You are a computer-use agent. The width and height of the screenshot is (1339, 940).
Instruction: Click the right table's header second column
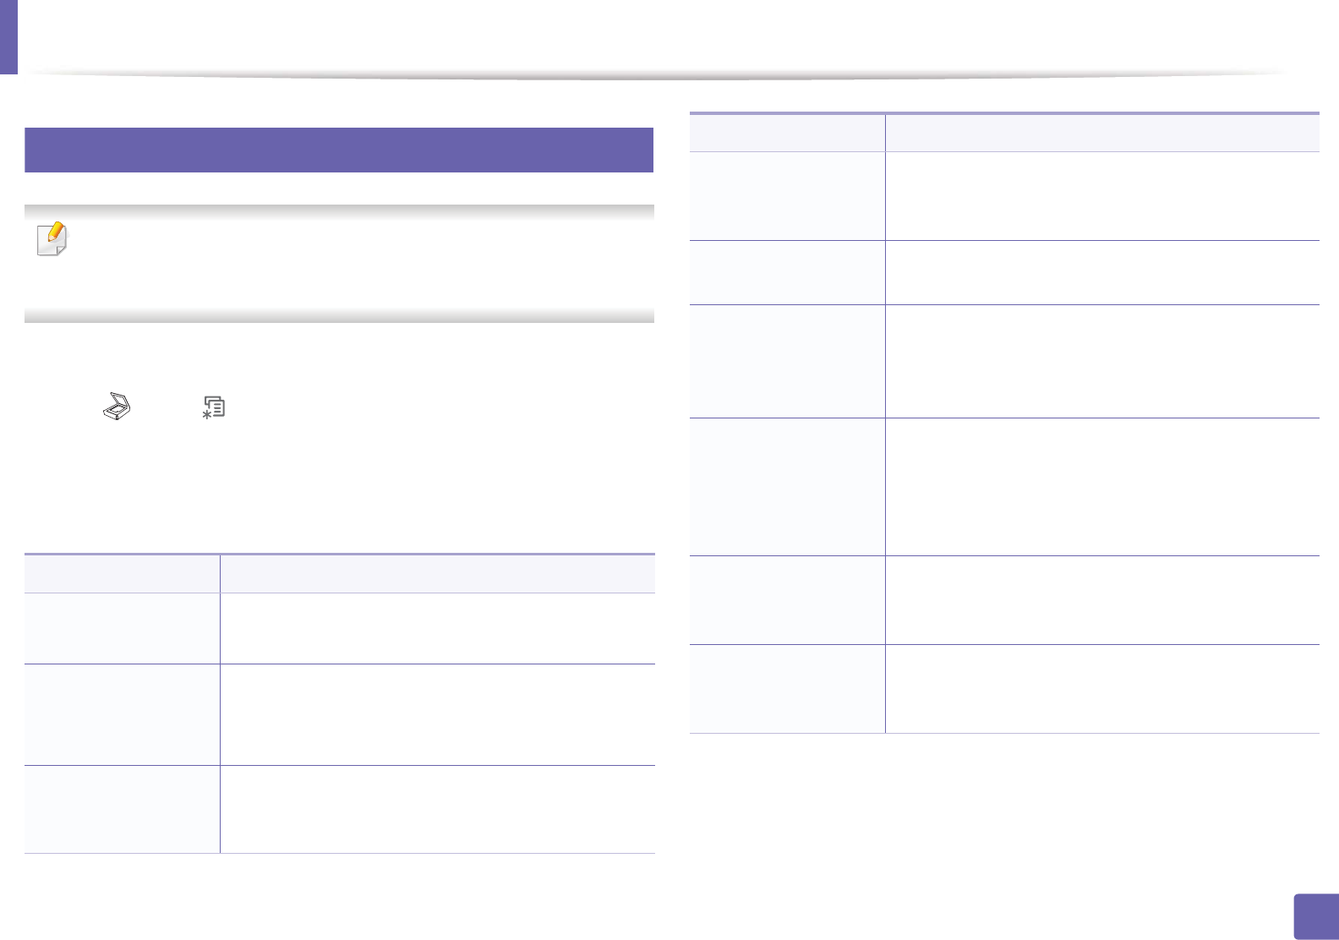1101,133
